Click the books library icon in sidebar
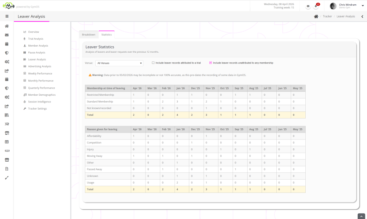This screenshot has height=219, width=367. coord(6,115)
